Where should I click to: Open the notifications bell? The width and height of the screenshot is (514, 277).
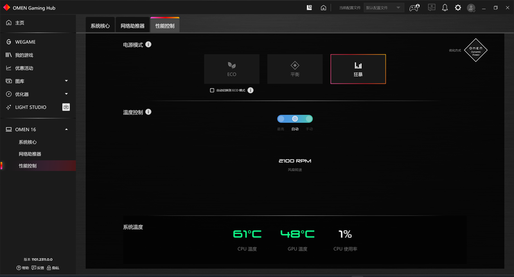[445, 8]
